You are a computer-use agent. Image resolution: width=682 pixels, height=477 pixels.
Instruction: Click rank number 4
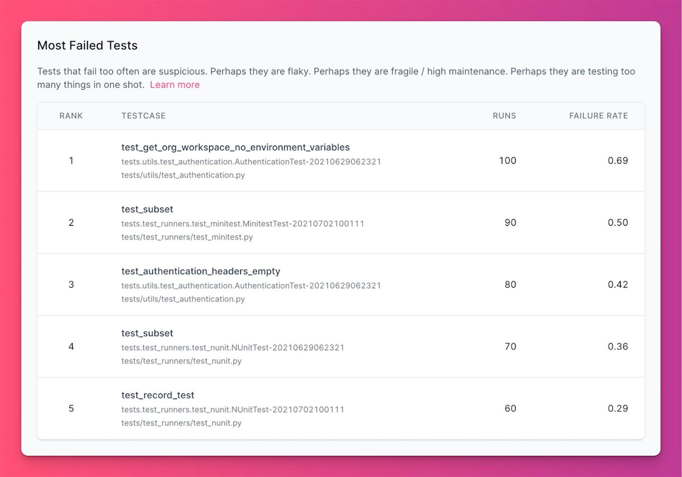[71, 346]
